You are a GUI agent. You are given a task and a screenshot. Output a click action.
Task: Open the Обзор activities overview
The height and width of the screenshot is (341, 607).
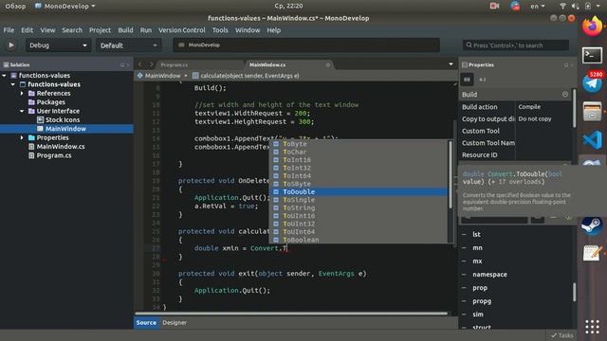(x=15, y=6)
